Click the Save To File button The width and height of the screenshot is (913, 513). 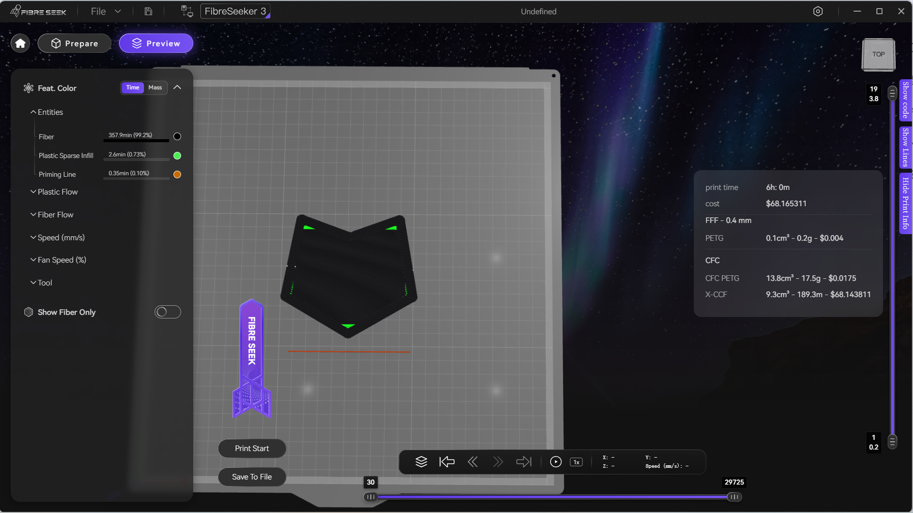[252, 477]
